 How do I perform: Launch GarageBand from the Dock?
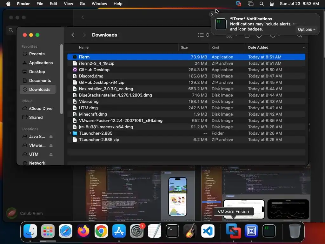[x=190, y=231]
